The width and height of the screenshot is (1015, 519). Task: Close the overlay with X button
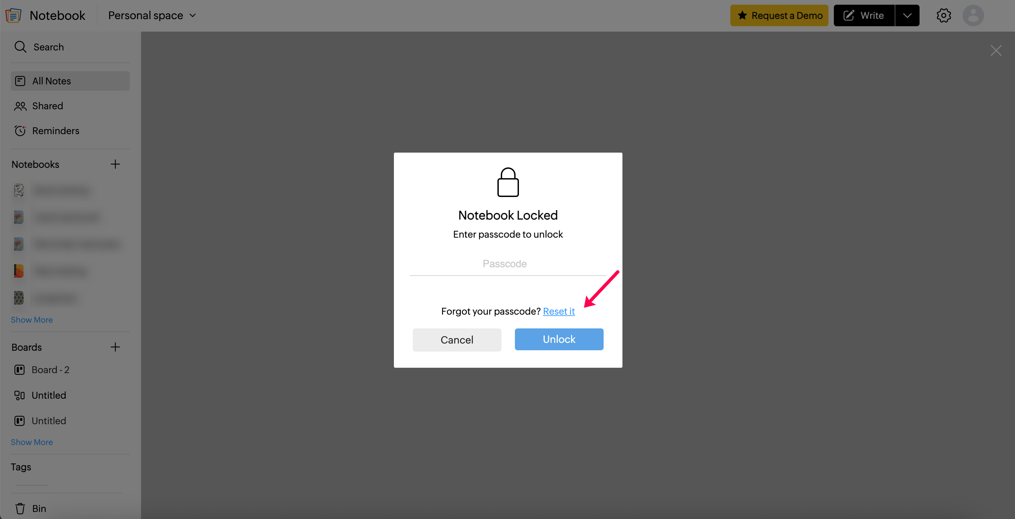point(996,50)
